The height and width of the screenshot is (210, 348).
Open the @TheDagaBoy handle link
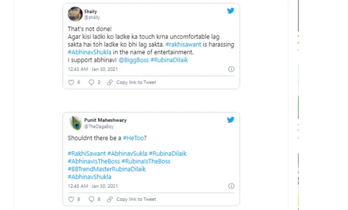pos(99,127)
